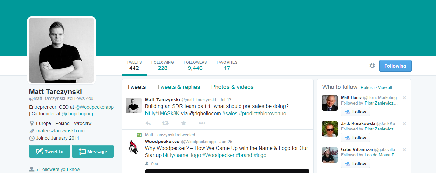Retweet the SDR team tweet
Viewport: 436px width, 173px height.
pyautogui.click(x=165, y=123)
